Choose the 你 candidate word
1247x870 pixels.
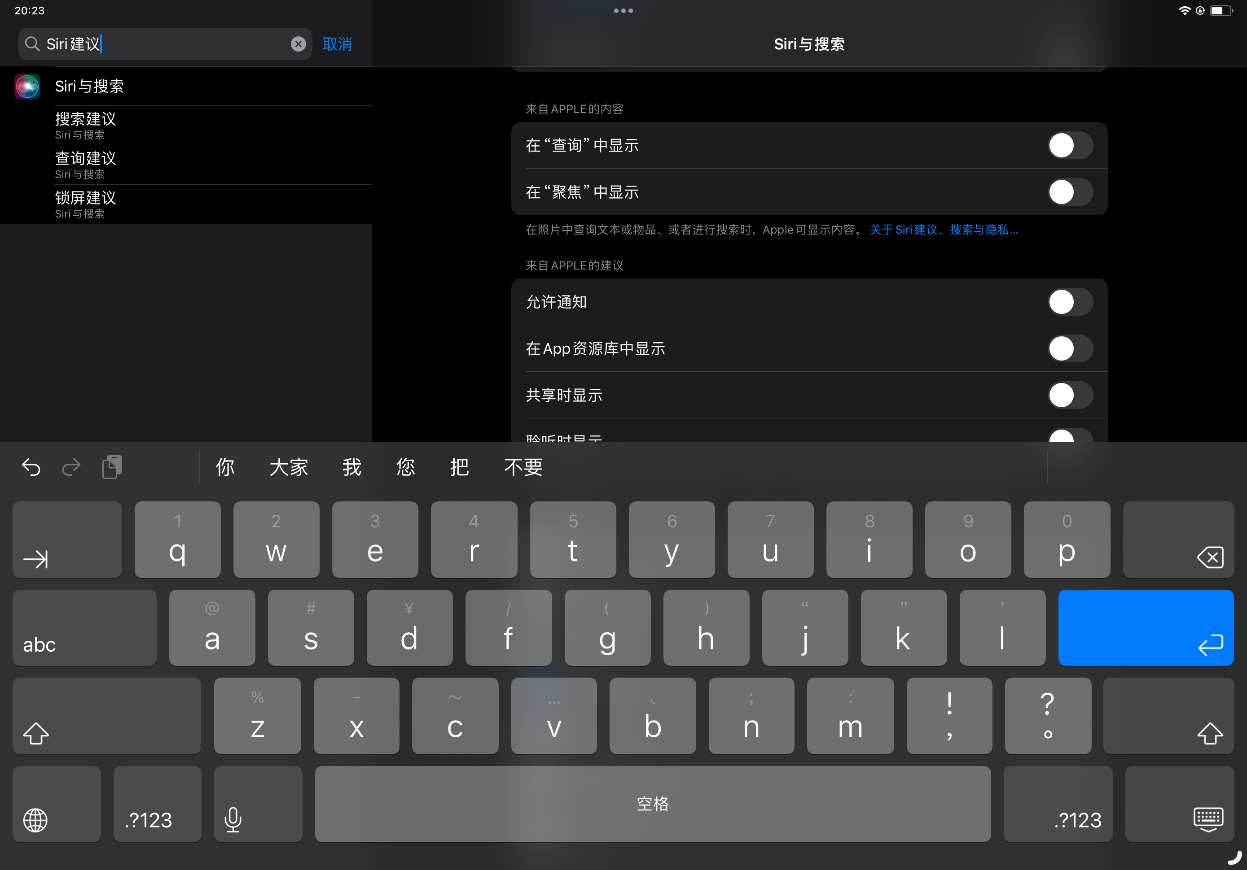pyautogui.click(x=225, y=467)
